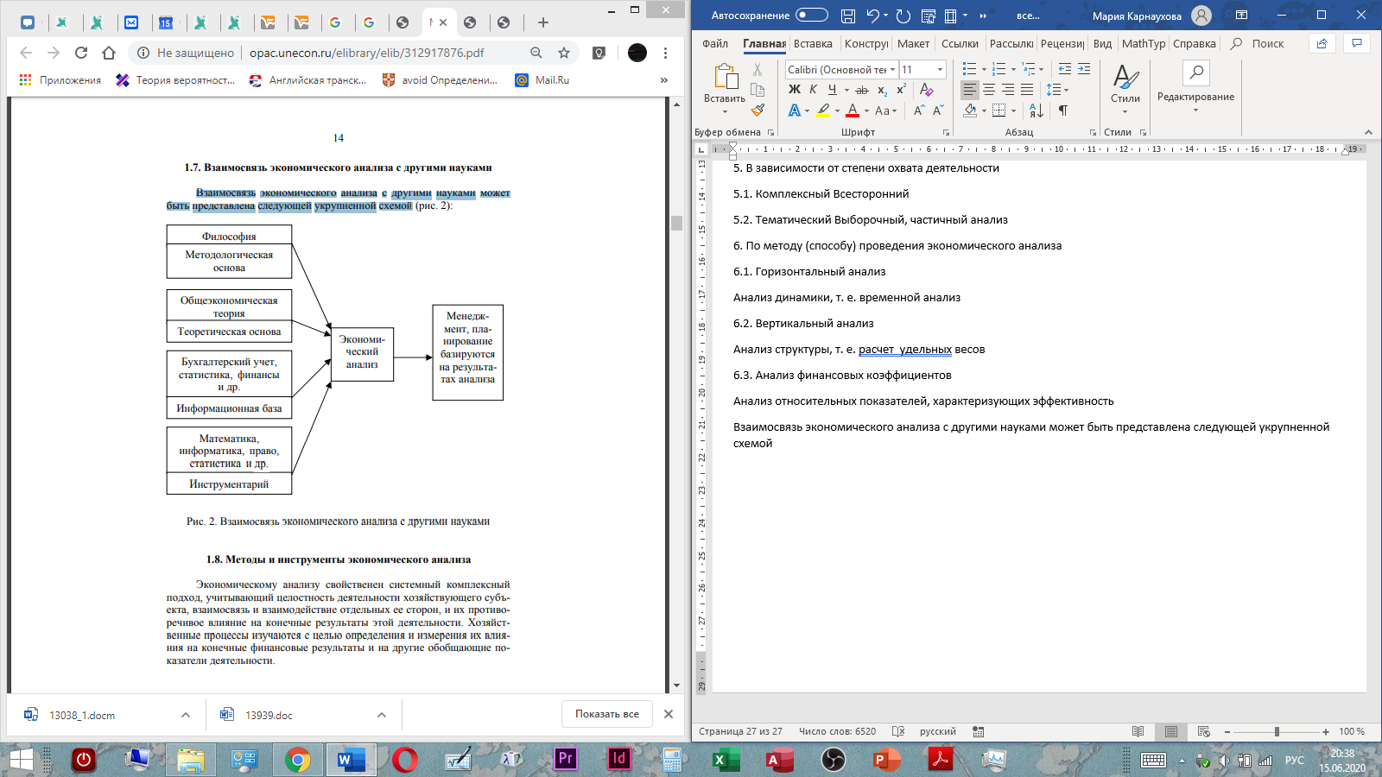Expand the Стили gallery dropdown
Image resolution: width=1382 pixels, height=777 pixels.
point(1125,111)
